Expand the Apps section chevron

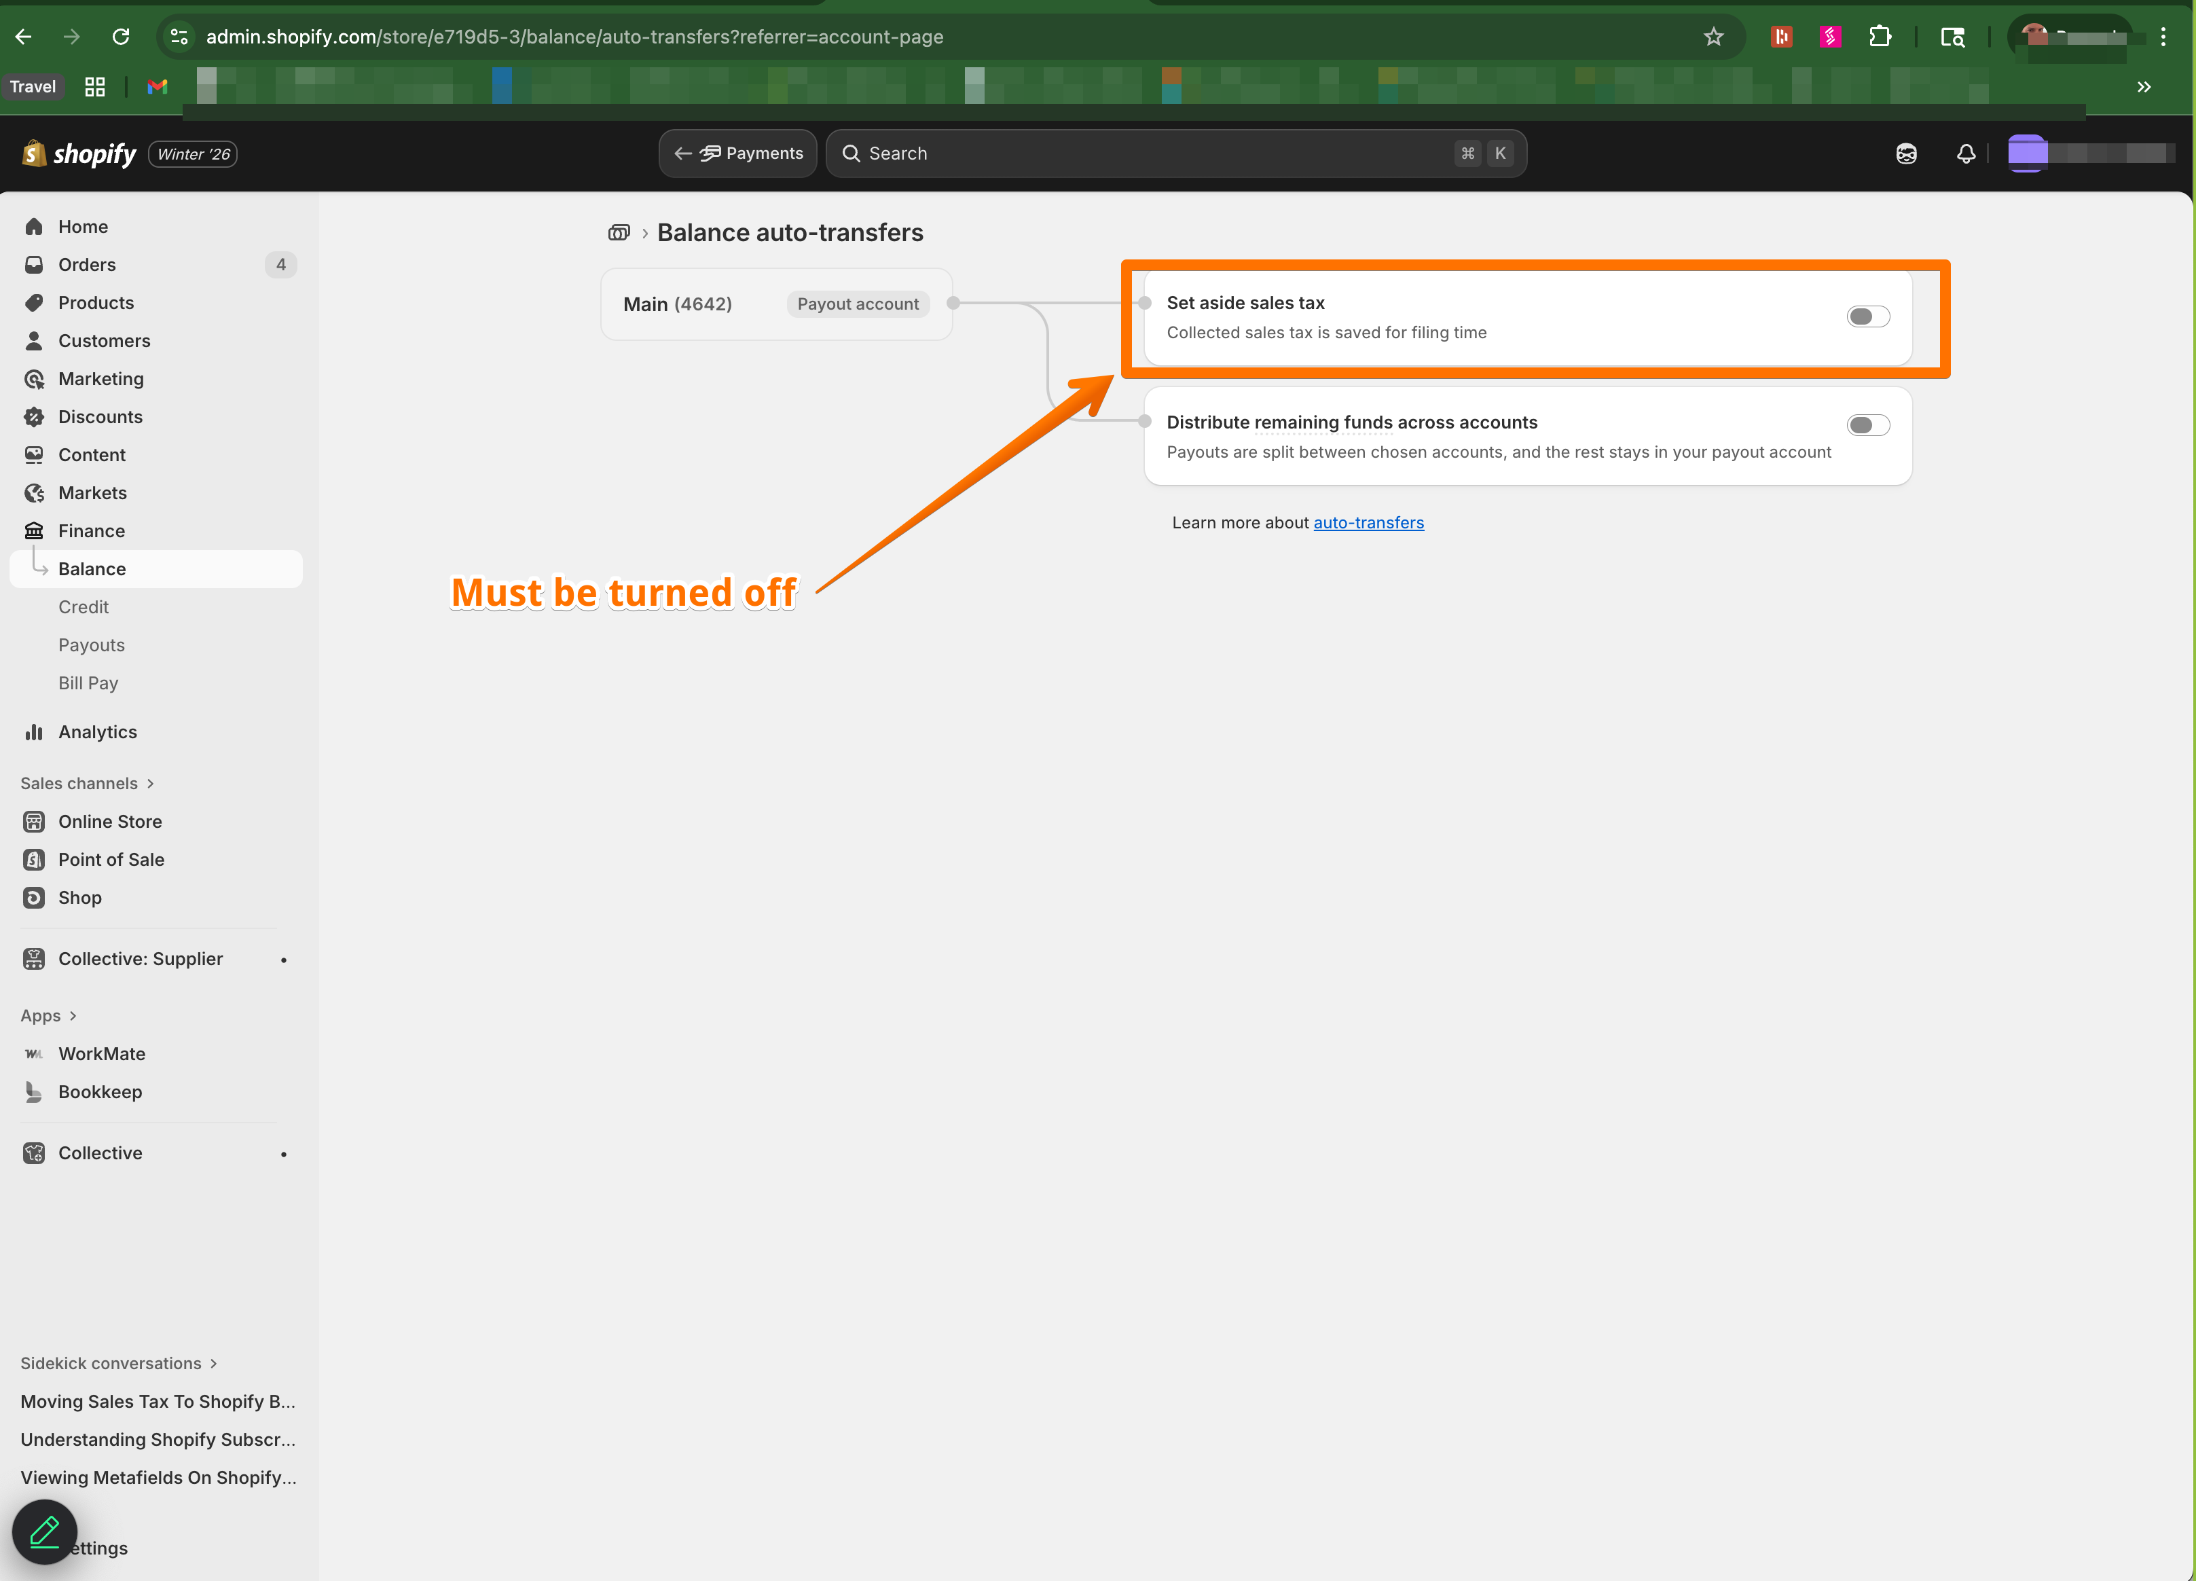[x=73, y=1015]
